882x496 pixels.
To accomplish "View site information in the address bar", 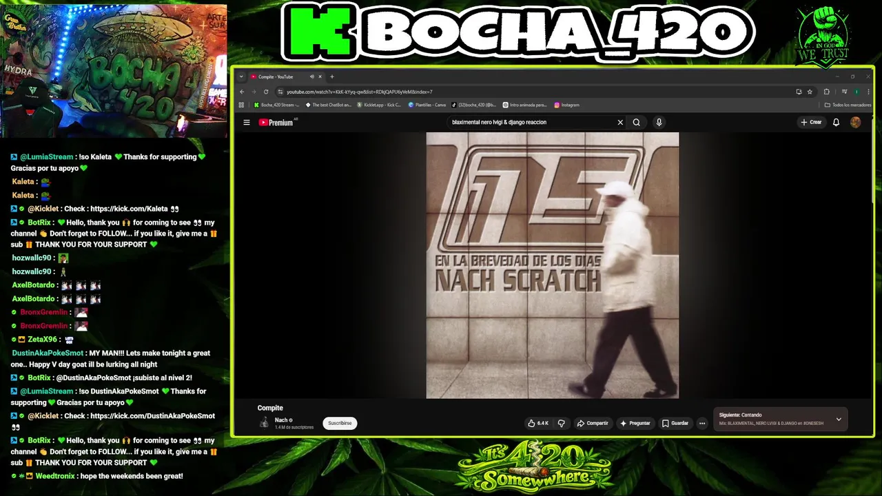I will pyautogui.click(x=280, y=92).
